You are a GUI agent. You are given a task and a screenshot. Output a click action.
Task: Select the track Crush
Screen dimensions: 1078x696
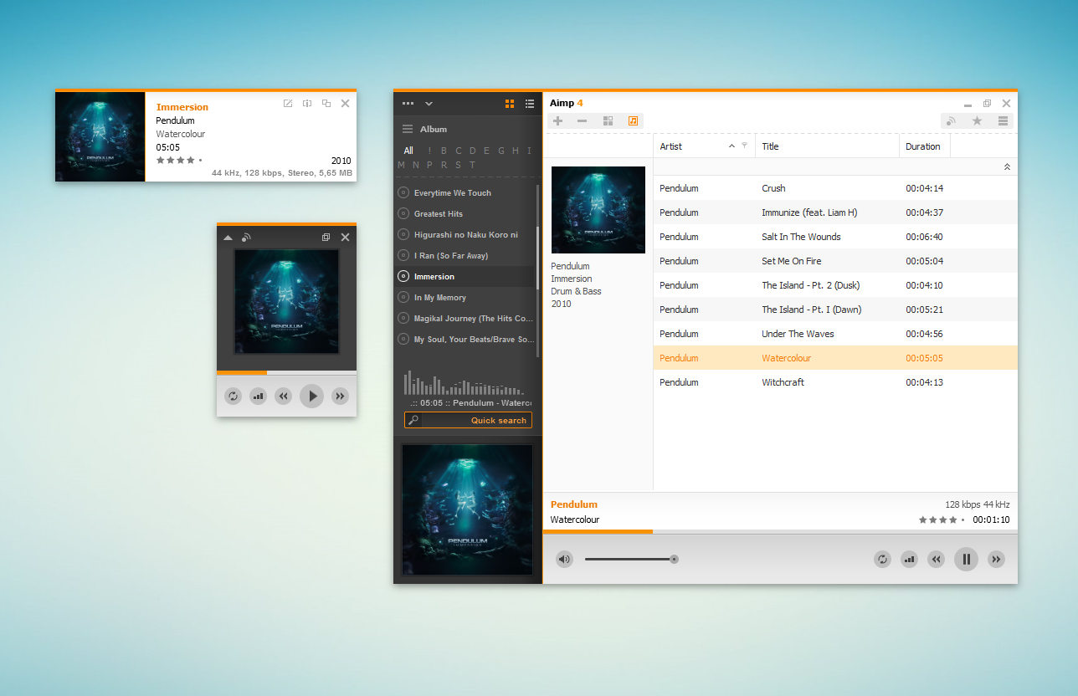click(835, 188)
